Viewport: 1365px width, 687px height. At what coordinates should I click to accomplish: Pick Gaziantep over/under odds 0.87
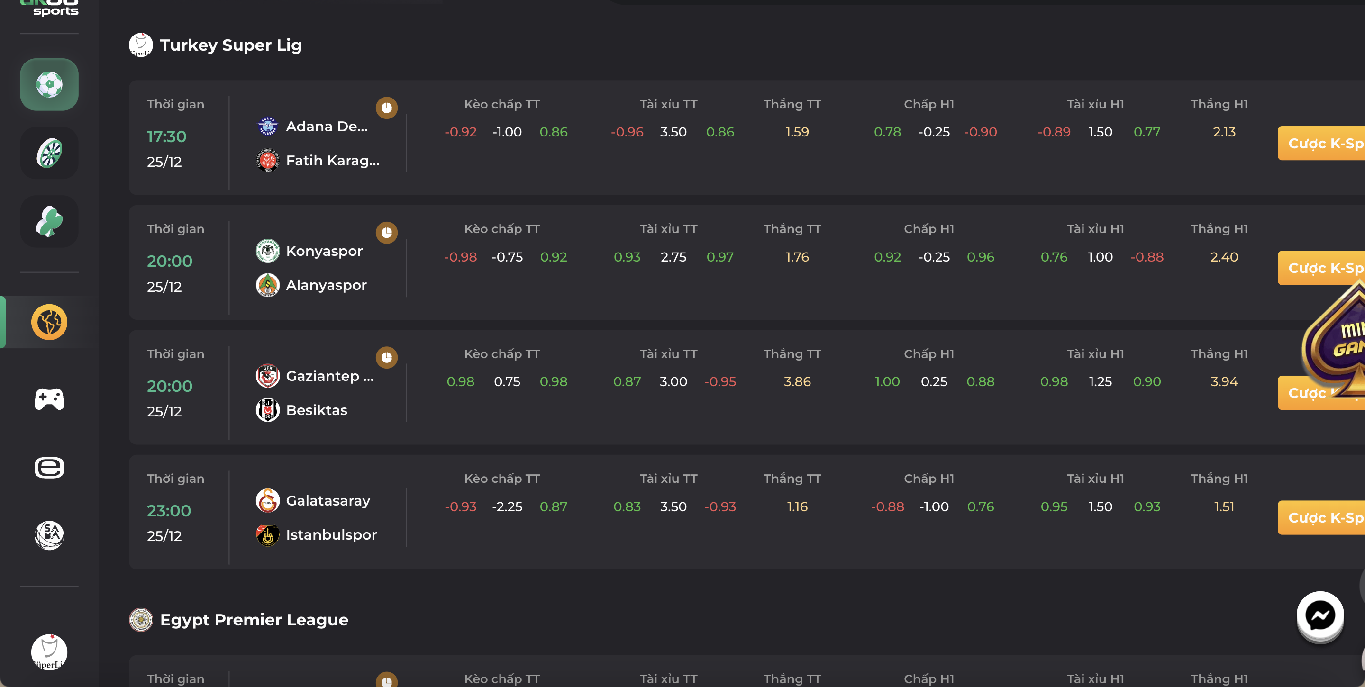point(627,381)
